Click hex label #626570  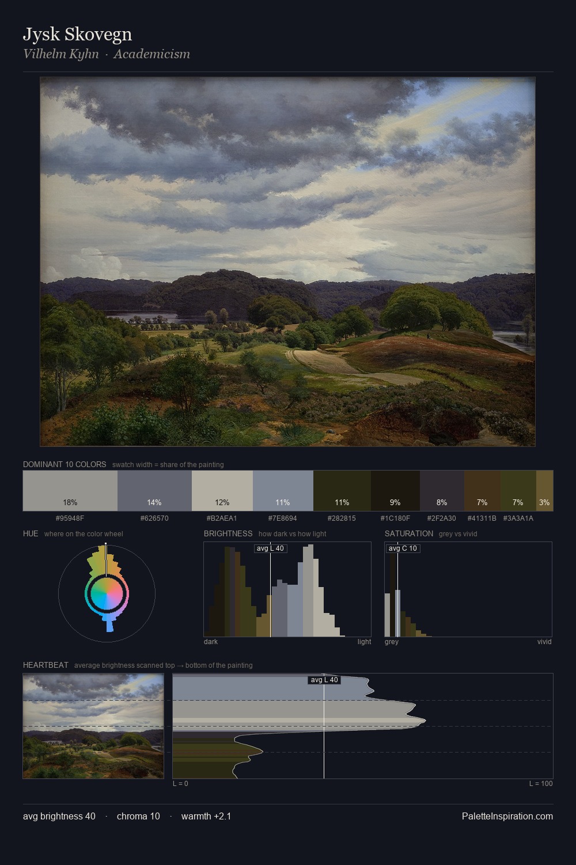click(154, 518)
